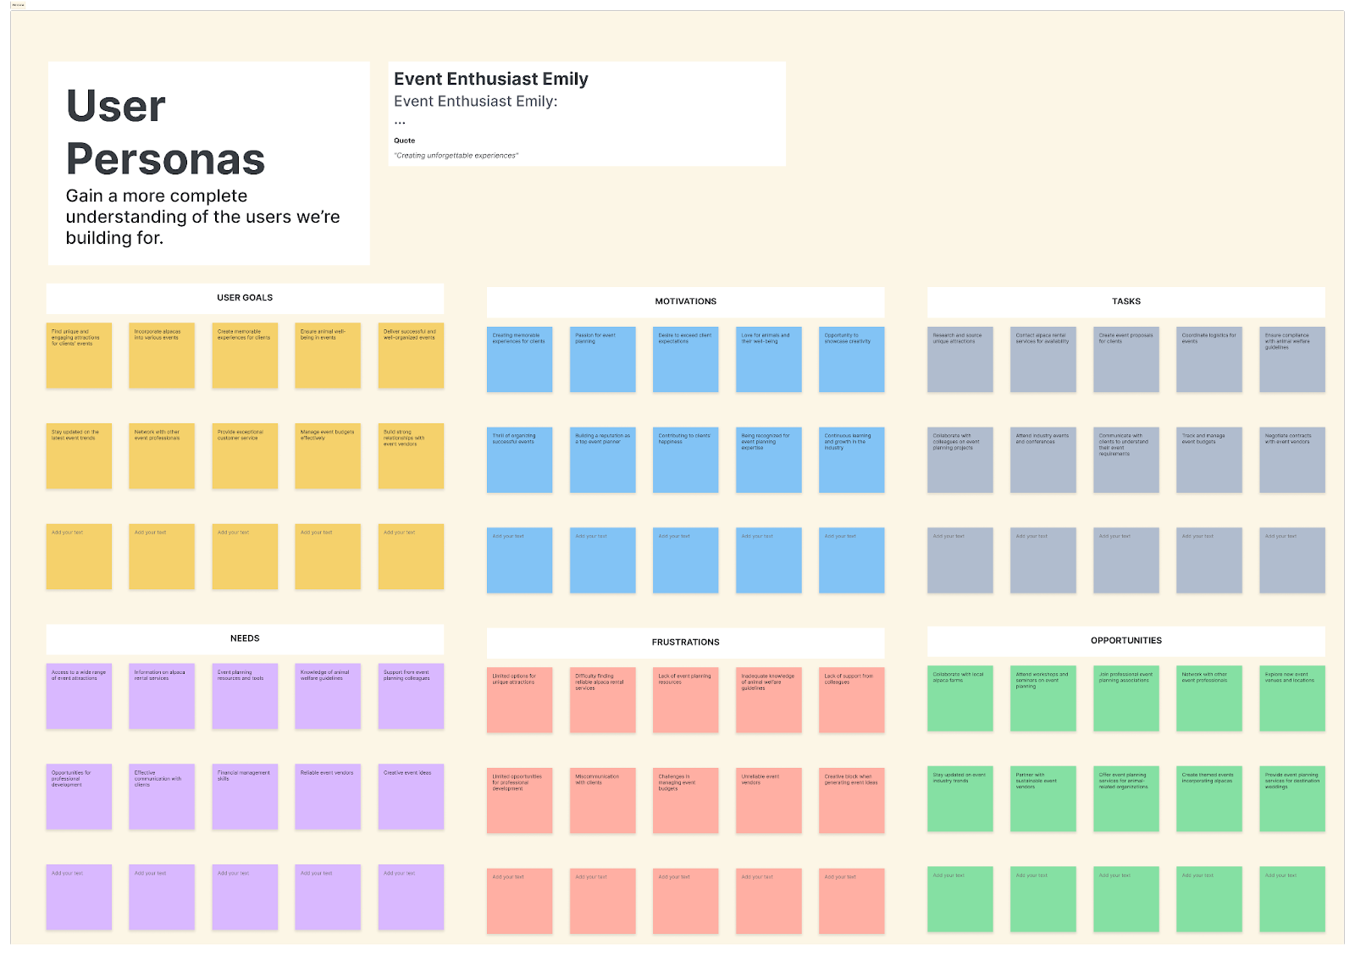Click the 'Manage event budgets effectively' sticky note

coord(328,456)
